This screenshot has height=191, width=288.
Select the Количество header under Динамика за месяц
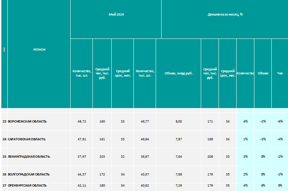245,73
